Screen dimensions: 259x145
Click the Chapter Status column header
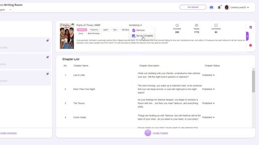click(212, 66)
